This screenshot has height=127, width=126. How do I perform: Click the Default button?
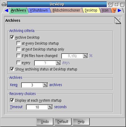(63, 122)
